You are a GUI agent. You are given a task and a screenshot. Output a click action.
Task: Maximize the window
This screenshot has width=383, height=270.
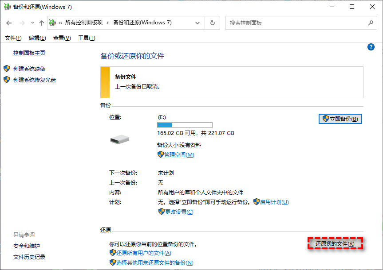(x=352, y=7)
